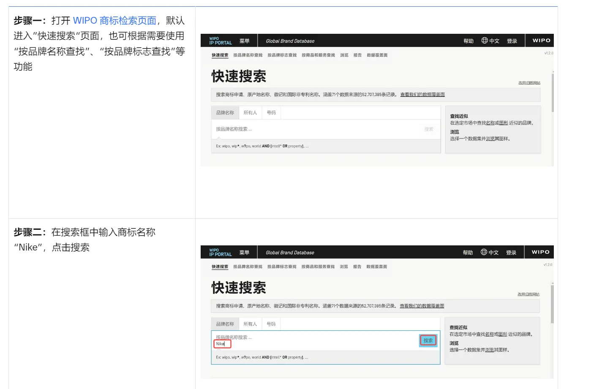Select 按品牌名称查找 tab in step-two screenshot

[248, 267]
